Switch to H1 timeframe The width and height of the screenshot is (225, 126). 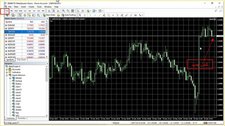coord(25,11)
